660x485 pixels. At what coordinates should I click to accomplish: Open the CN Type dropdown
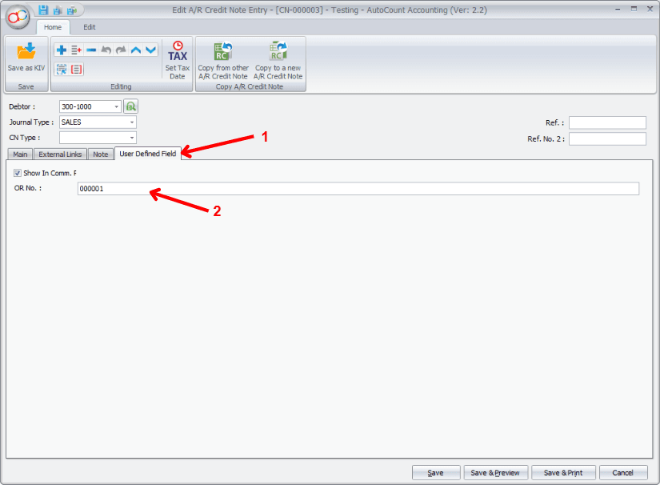coord(131,138)
